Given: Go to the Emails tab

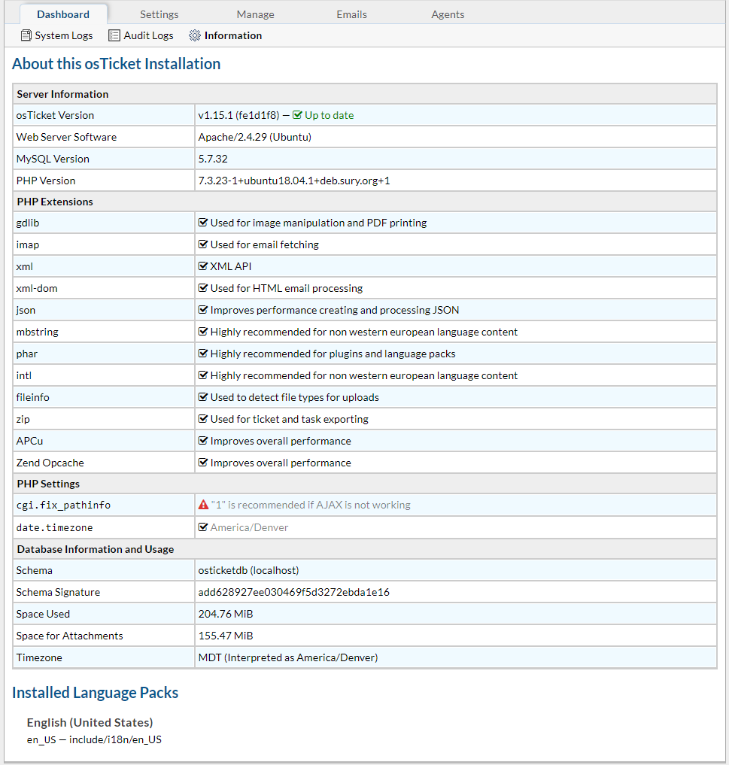Looking at the screenshot, I should (x=351, y=14).
